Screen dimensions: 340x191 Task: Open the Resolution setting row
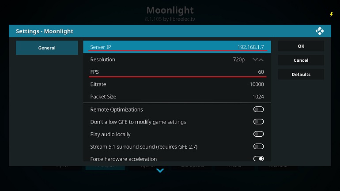pyautogui.click(x=177, y=60)
